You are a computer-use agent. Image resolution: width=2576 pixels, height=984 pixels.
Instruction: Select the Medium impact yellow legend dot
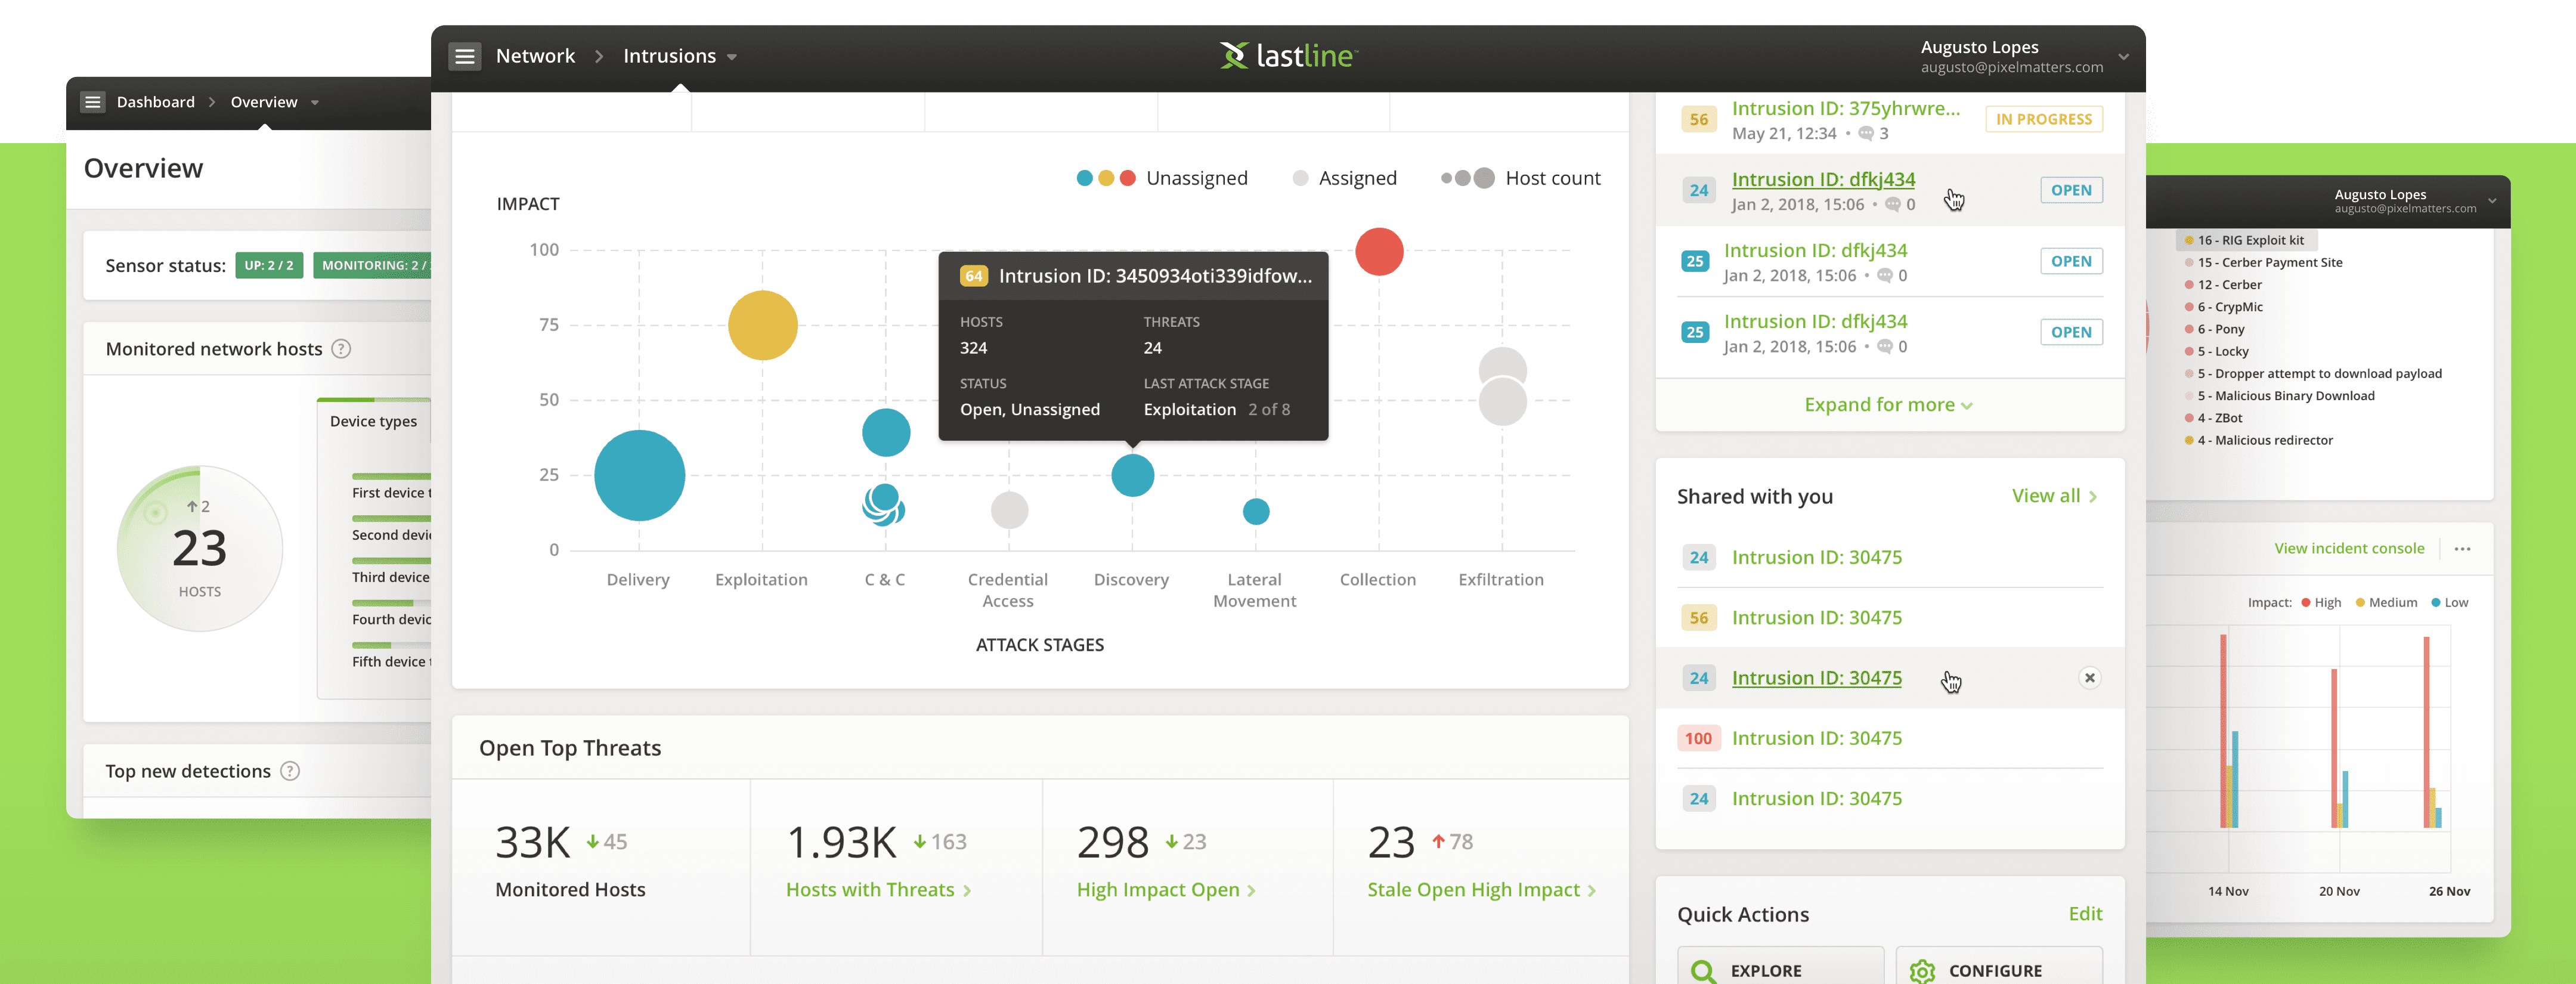tap(2360, 602)
